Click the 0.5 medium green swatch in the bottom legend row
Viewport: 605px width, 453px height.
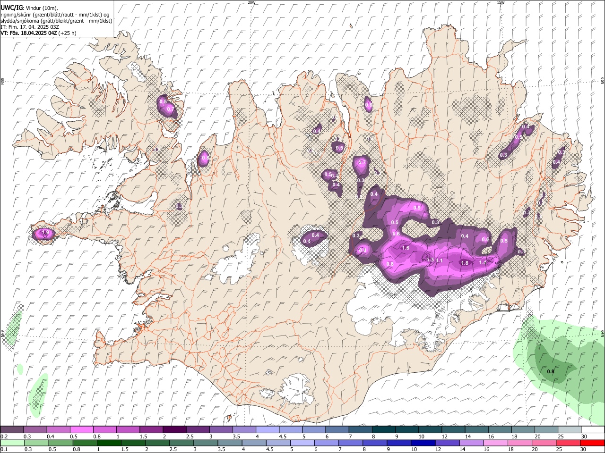pos(60,443)
